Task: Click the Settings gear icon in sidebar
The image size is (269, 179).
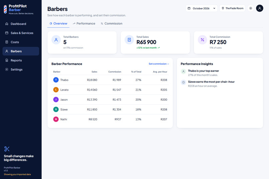Action: click(x=7, y=69)
